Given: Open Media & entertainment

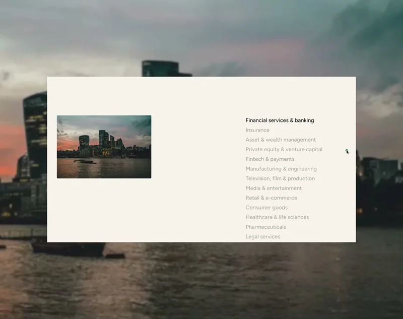Looking at the screenshot, I should click(274, 188).
